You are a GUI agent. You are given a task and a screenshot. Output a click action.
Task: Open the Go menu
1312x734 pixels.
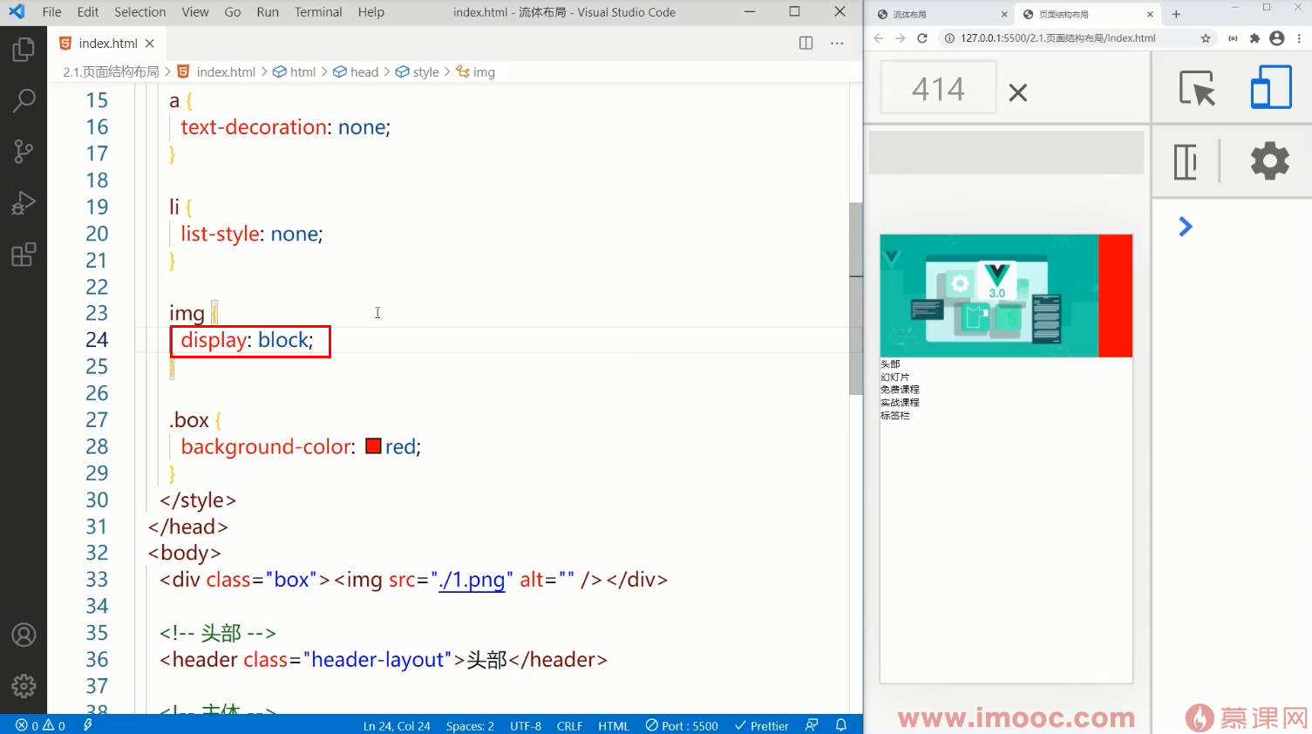233,12
